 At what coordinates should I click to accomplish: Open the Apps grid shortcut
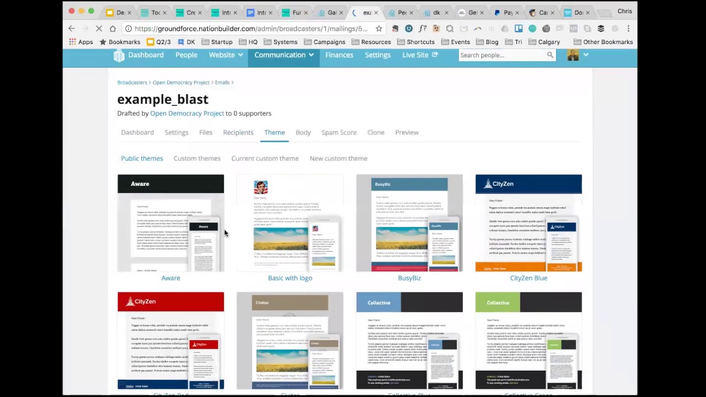(x=81, y=42)
